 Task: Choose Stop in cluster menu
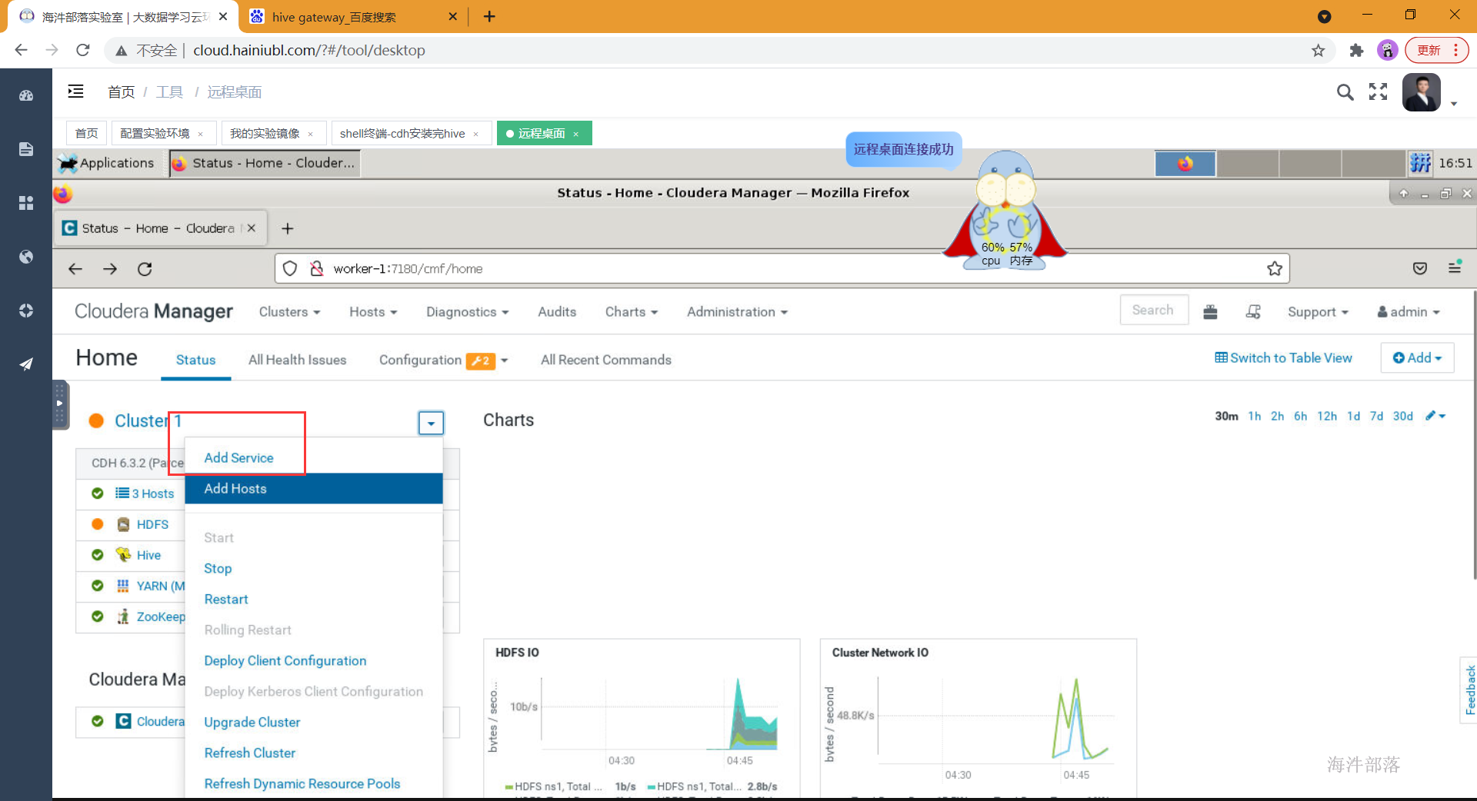[x=218, y=568]
